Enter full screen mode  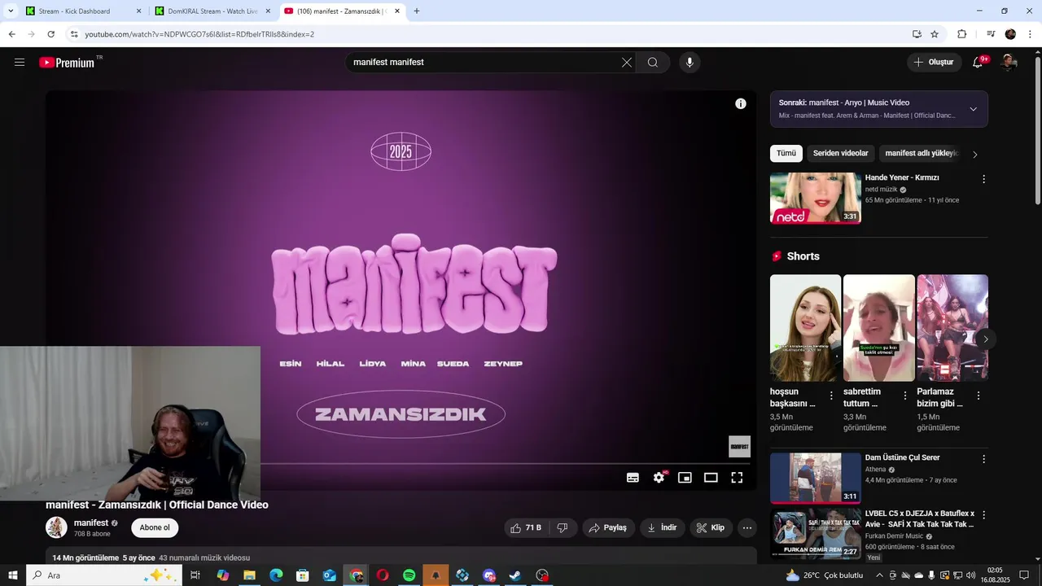point(737,478)
